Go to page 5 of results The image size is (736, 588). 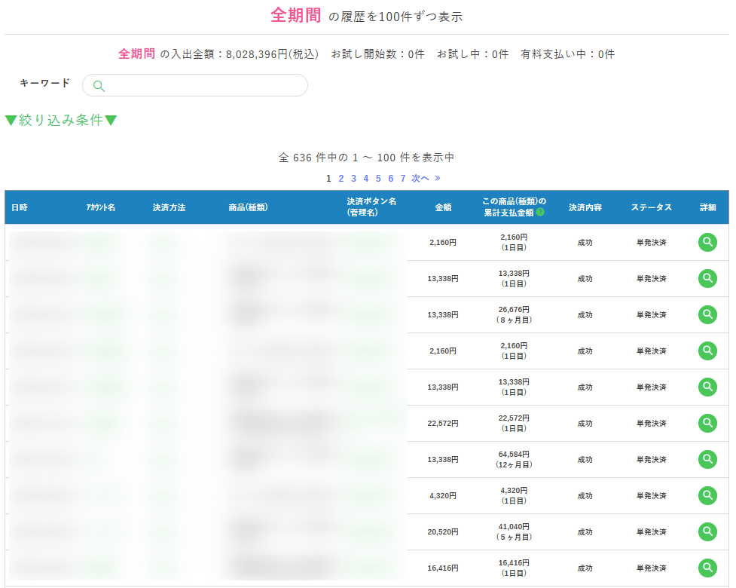(378, 179)
